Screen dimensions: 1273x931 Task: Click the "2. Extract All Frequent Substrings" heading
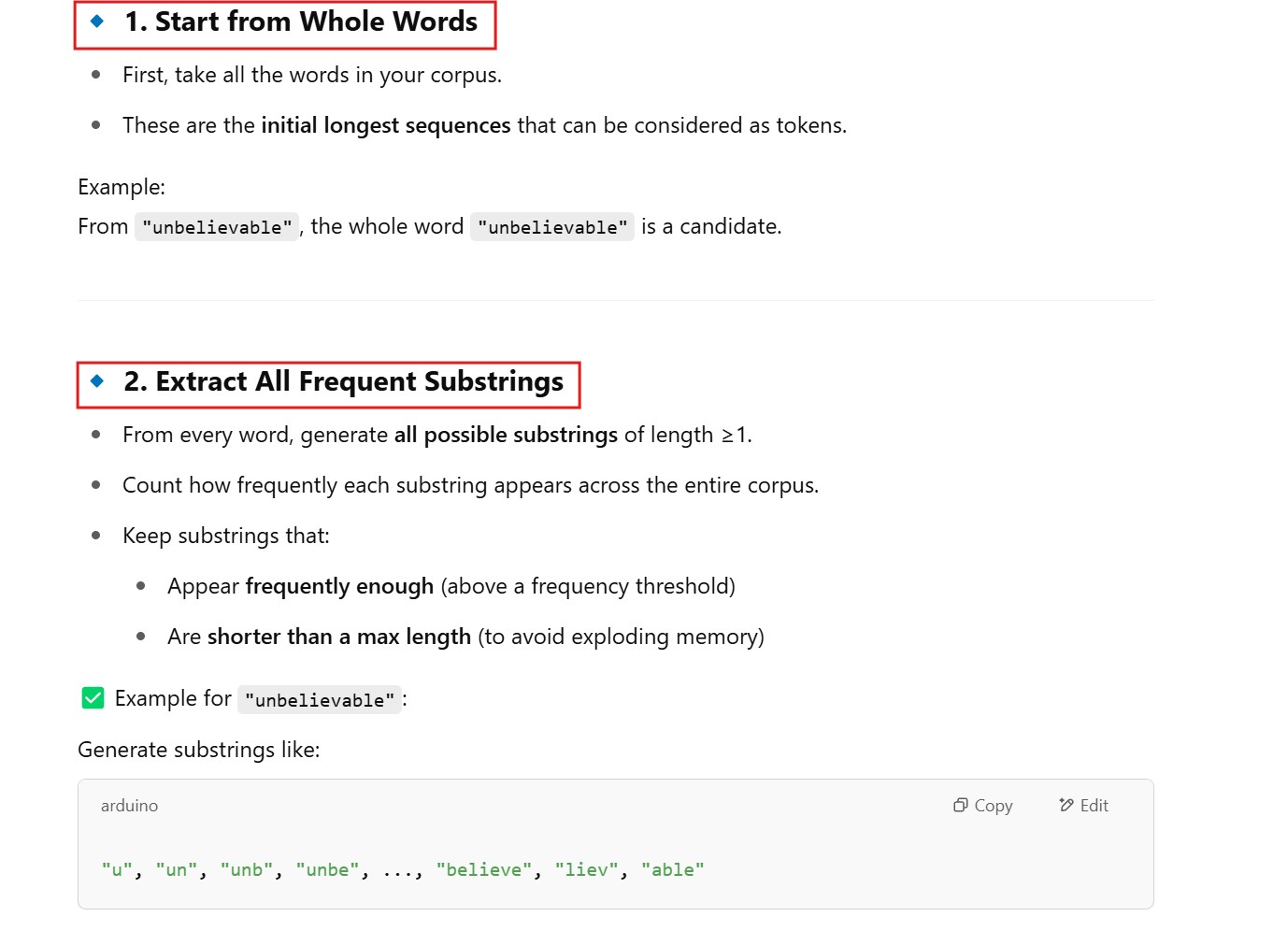tap(343, 381)
